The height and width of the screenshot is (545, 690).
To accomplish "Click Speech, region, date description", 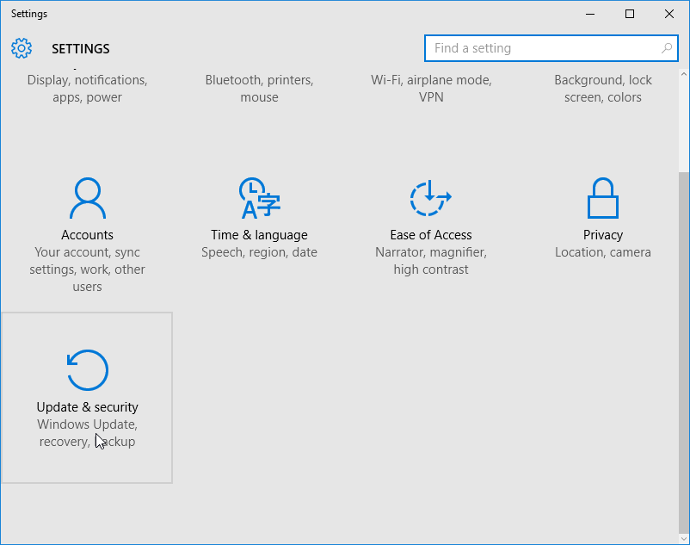I will (259, 251).
